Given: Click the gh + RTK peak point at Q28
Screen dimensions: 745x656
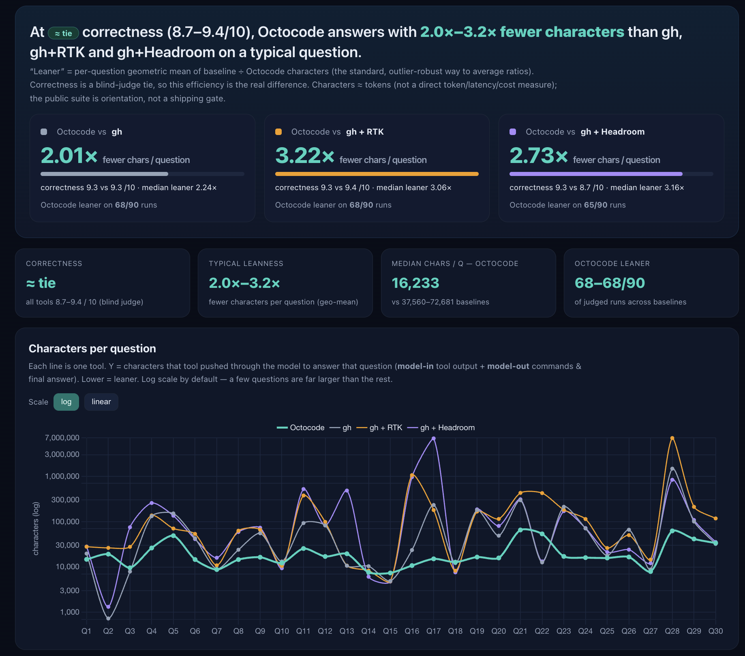Looking at the screenshot, I should 672,438.
